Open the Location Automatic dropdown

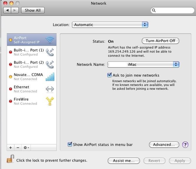[x=110, y=25]
